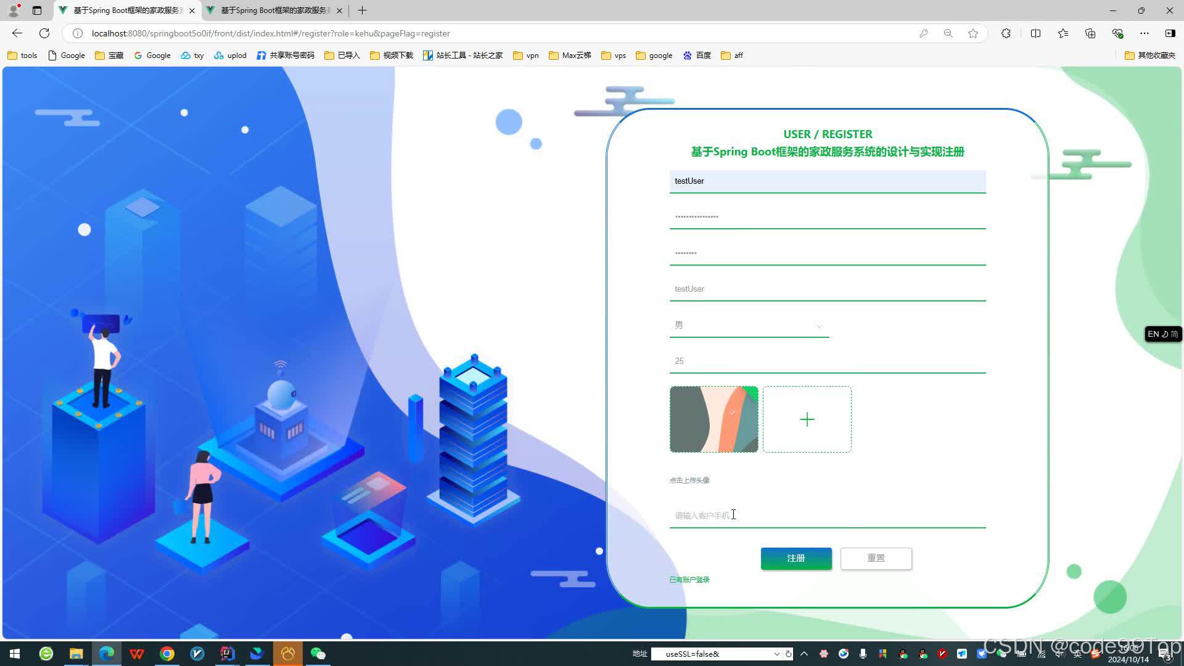Open WeChat from the taskbar
This screenshot has height=666, width=1184.
(318, 653)
